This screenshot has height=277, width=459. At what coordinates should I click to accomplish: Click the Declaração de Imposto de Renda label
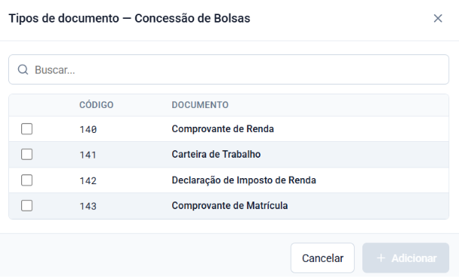pyautogui.click(x=244, y=180)
